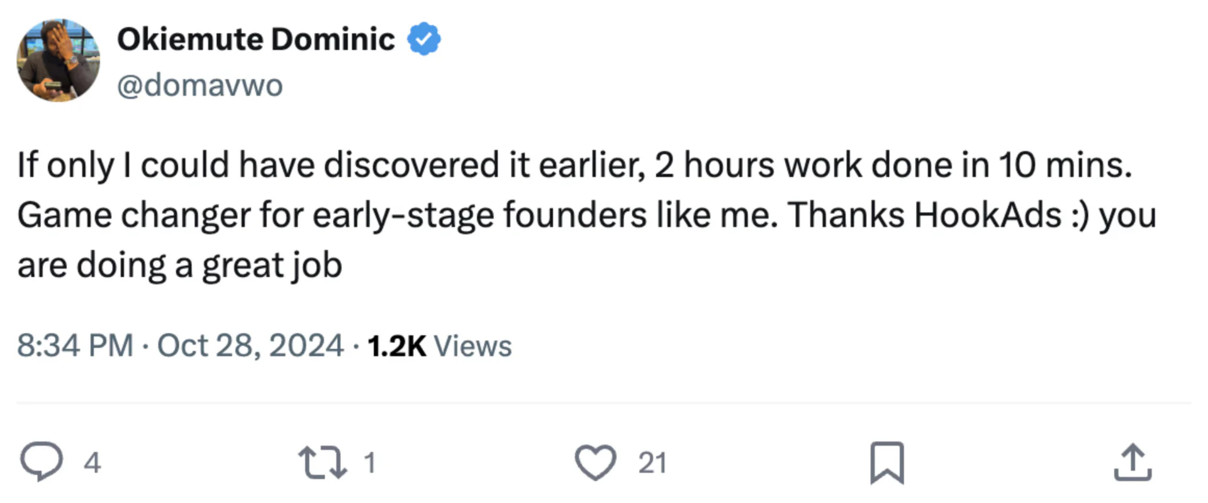Screen dimensions: 1208x503
Task: Click the display name Okiemute Dominic
Action: [x=256, y=39]
